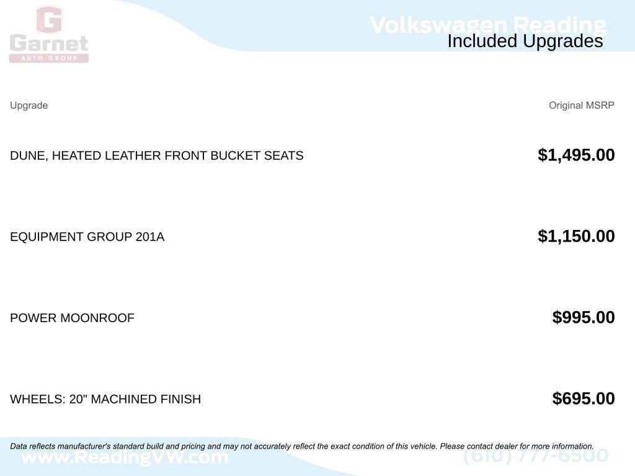Click the Upgrade column header
This screenshot has height=476, width=635.
29,105
